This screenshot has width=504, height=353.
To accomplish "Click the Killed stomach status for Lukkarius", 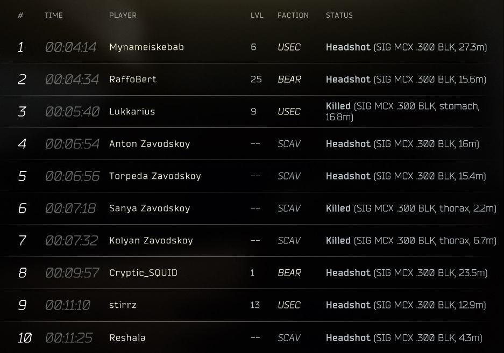I will point(403,111).
